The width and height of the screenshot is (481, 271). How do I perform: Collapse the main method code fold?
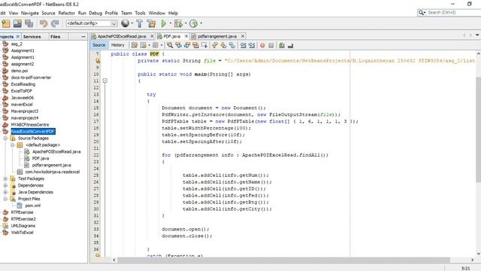click(105, 81)
